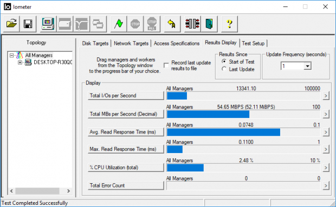336x207 pixels.
Task: Close the Iometer window
Action: pos(325,7)
